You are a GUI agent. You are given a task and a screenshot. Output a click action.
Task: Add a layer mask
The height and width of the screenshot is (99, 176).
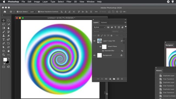coord(106,79)
